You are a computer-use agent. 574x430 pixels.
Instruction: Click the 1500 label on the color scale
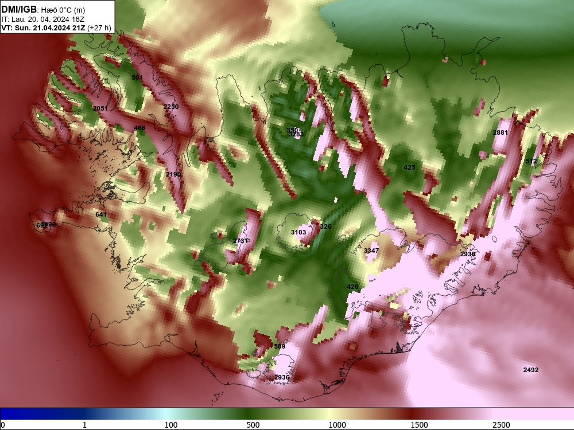(x=419, y=425)
